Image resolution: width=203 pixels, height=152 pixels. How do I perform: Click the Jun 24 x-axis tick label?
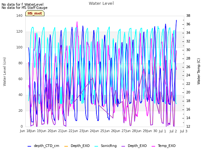coord(88,131)
